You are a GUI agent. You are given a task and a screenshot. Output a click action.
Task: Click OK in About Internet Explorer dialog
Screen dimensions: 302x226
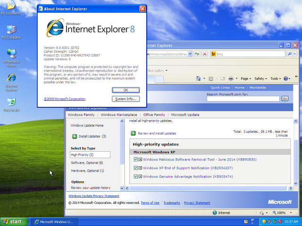[126, 90]
